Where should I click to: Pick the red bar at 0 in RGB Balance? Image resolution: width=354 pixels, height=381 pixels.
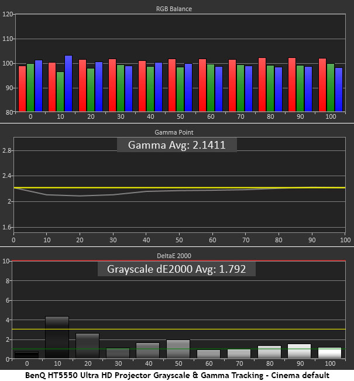coord(22,88)
